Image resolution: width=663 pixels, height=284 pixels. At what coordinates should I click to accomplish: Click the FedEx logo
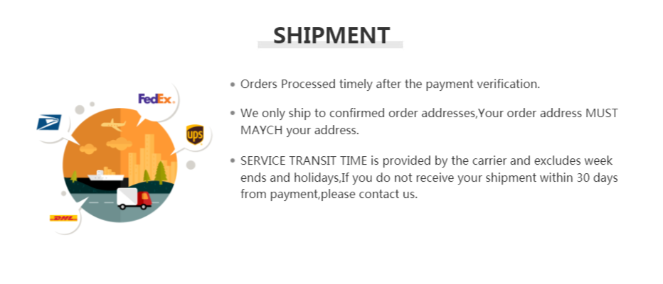point(156,99)
